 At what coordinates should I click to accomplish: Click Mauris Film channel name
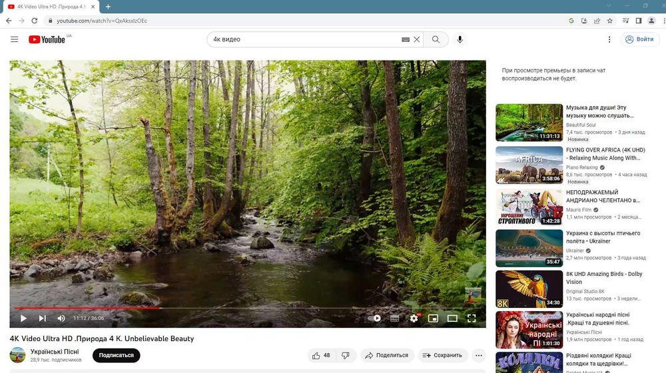(x=579, y=210)
